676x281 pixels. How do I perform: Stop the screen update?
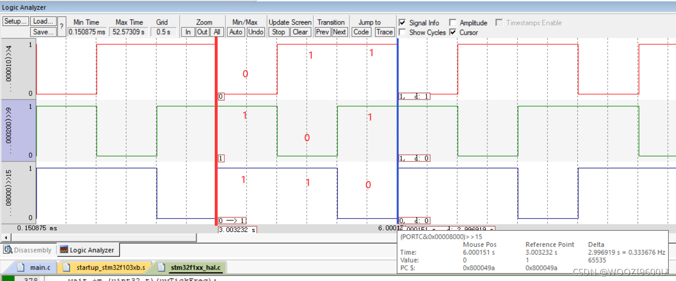tap(278, 32)
